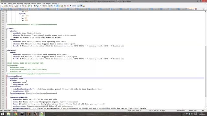This screenshot has height=116, width=207.
Task: Click the Dos\Windows status bar entry
Action: coord(181,111)
